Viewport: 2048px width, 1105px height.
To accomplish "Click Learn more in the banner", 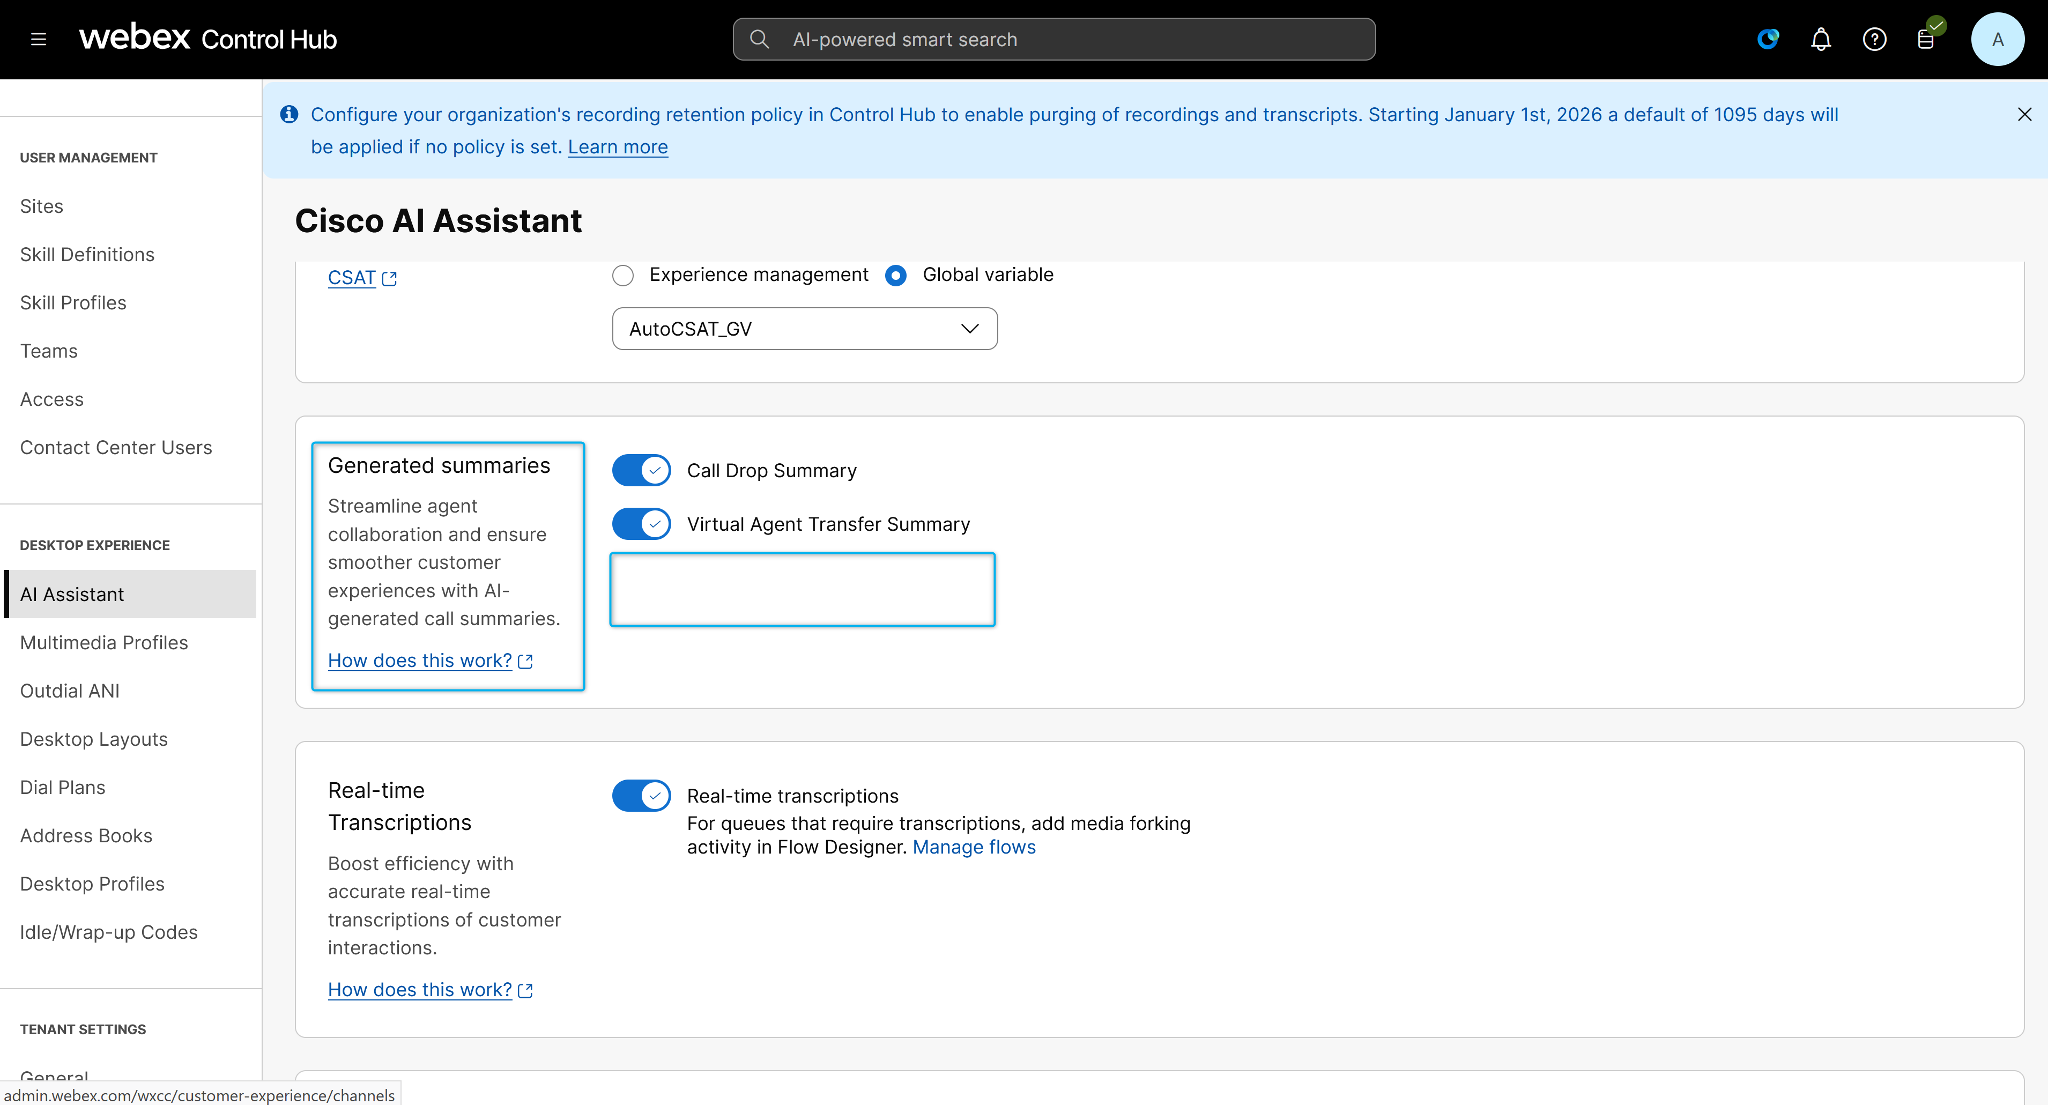I will [618, 147].
